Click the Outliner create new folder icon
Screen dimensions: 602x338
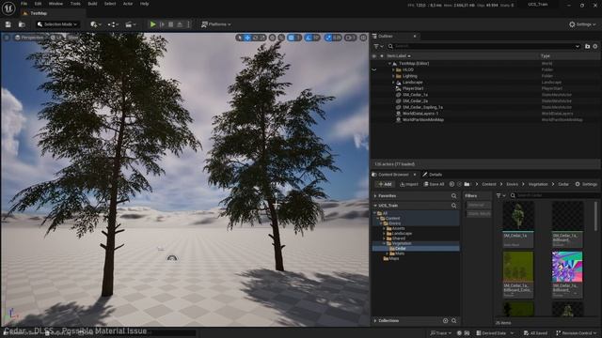[x=587, y=46]
